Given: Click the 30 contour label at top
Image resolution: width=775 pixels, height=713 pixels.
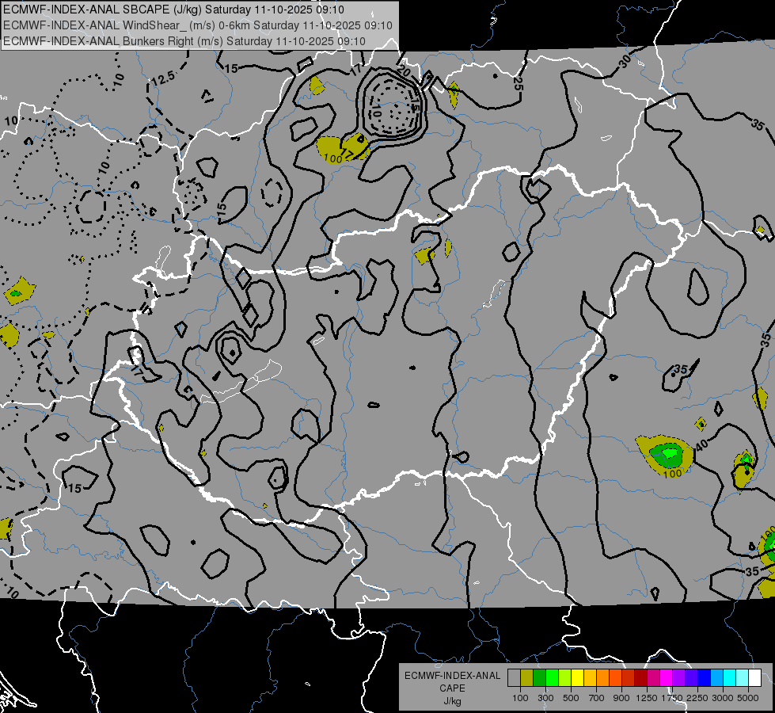Looking at the screenshot, I should tap(626, 61).
